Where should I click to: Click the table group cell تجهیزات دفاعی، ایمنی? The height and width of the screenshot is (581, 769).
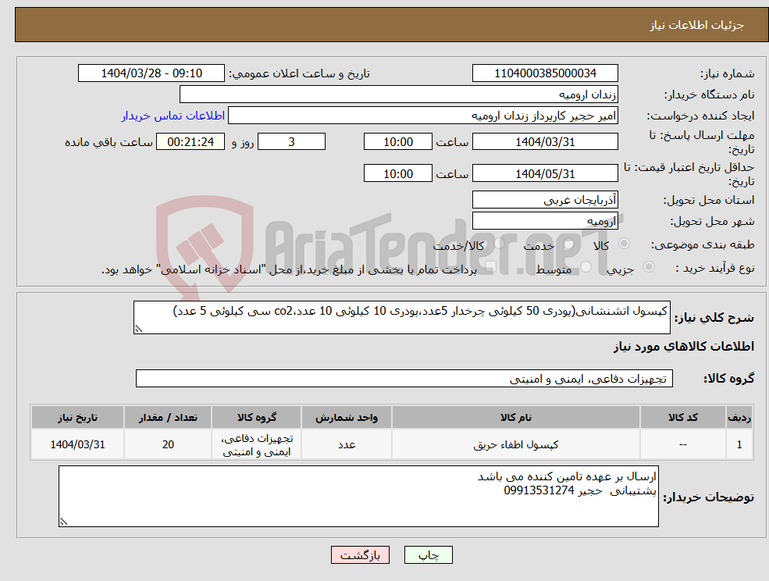click(x=257, y=444)
